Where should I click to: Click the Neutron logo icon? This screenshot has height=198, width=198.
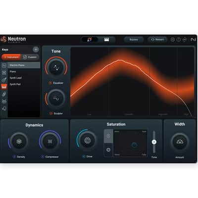click(3, 40)
